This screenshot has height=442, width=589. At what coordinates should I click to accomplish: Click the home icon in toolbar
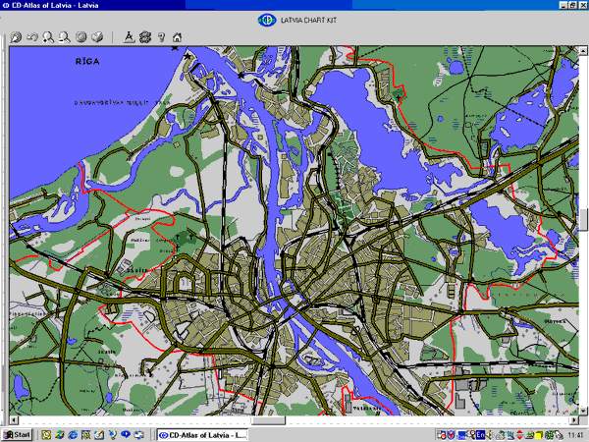[x=177, y=37]
